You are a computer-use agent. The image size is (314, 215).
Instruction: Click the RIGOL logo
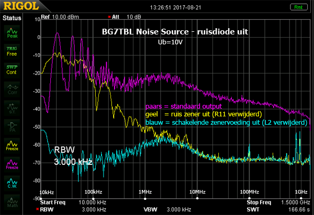pos(21,6)
